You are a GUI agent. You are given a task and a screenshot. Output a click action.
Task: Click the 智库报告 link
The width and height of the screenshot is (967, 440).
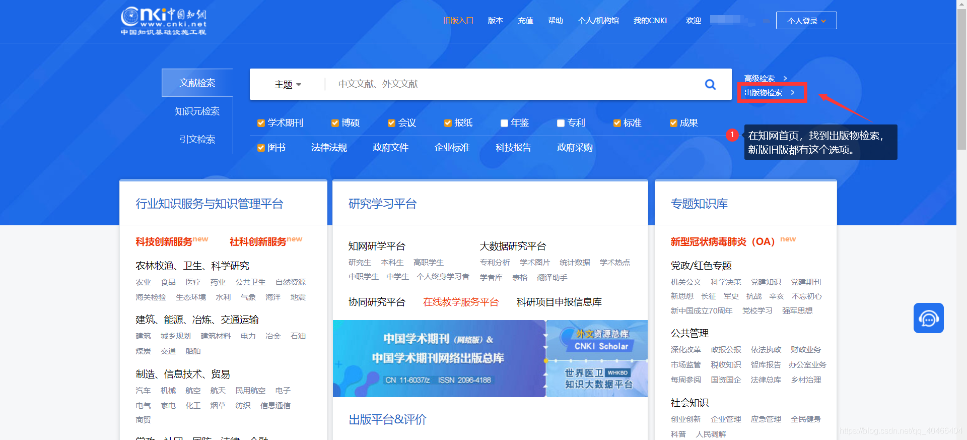pyautogui.click(x=766, y=365)
